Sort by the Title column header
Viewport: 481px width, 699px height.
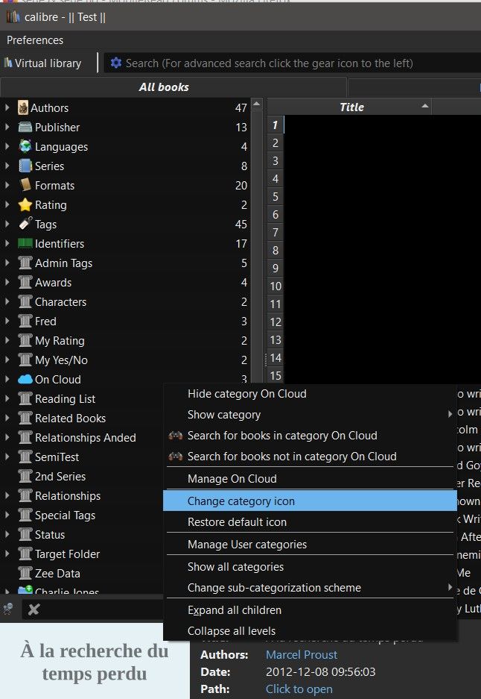click(x=349, y=107)
